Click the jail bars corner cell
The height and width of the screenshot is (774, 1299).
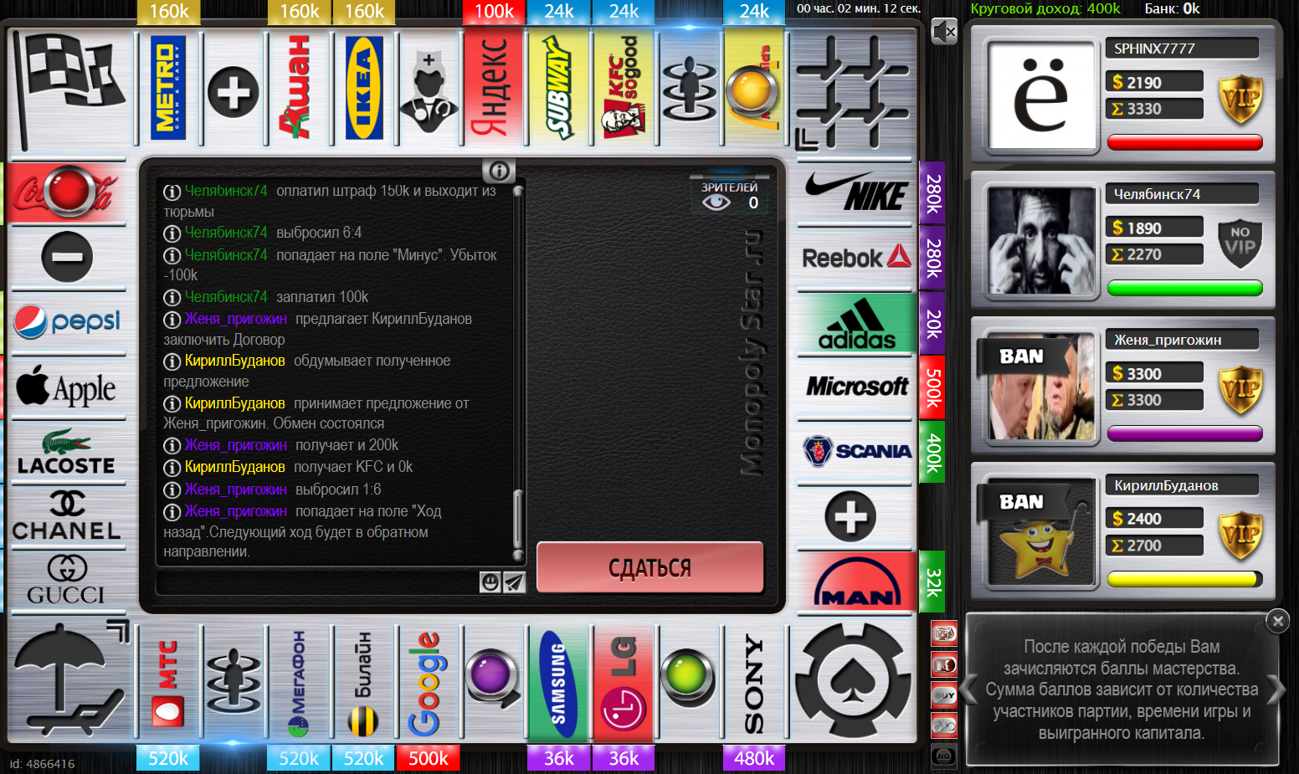click(x=852, y=90)
